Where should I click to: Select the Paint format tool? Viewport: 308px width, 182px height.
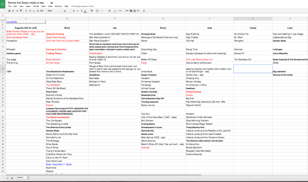coord(21,11)
